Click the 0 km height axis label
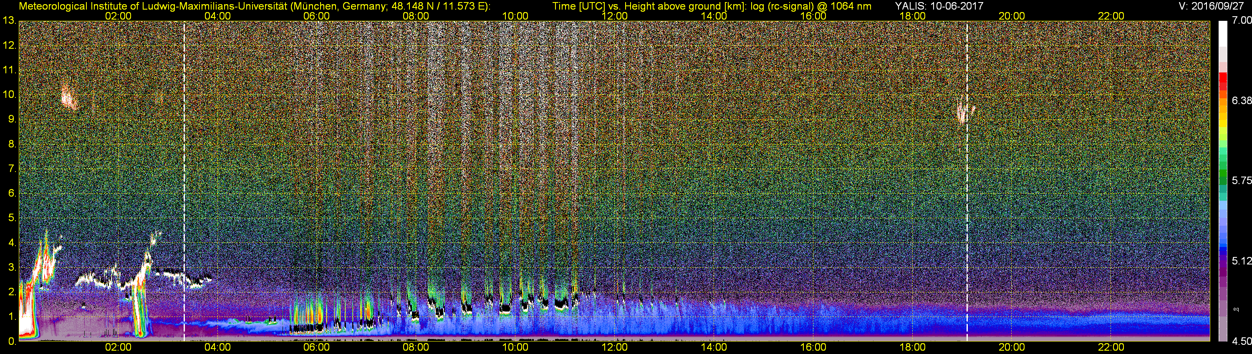 pos(12,342)
